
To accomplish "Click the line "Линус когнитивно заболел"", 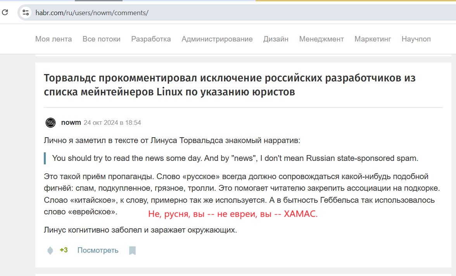I will coord(140,230).
